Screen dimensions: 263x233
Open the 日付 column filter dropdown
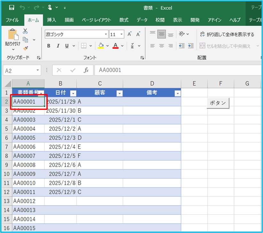(x=73, y=93)
